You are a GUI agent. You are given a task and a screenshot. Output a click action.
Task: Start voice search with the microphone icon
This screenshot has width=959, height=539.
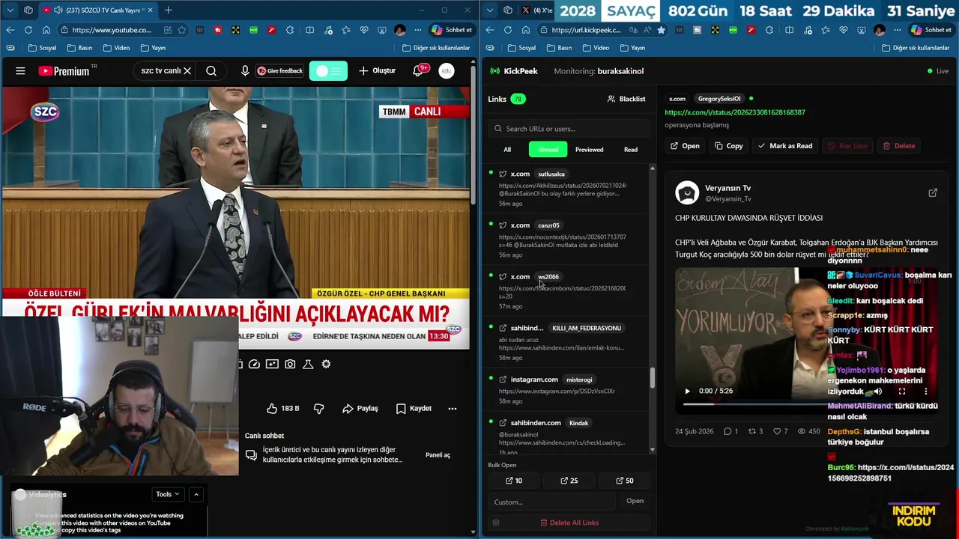point(245,71)
